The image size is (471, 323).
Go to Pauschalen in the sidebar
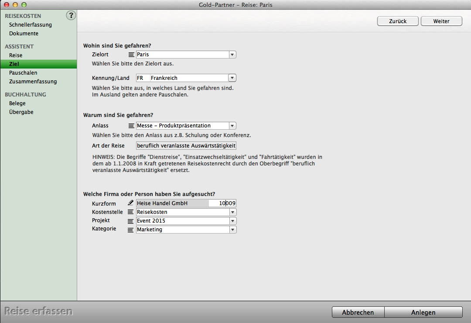coord(23,73)
